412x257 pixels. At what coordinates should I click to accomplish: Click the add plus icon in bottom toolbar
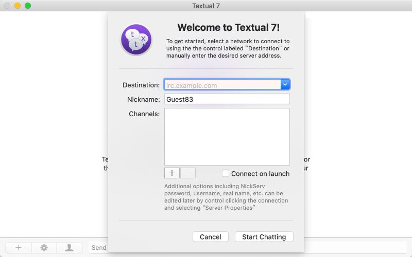[19, 248]
